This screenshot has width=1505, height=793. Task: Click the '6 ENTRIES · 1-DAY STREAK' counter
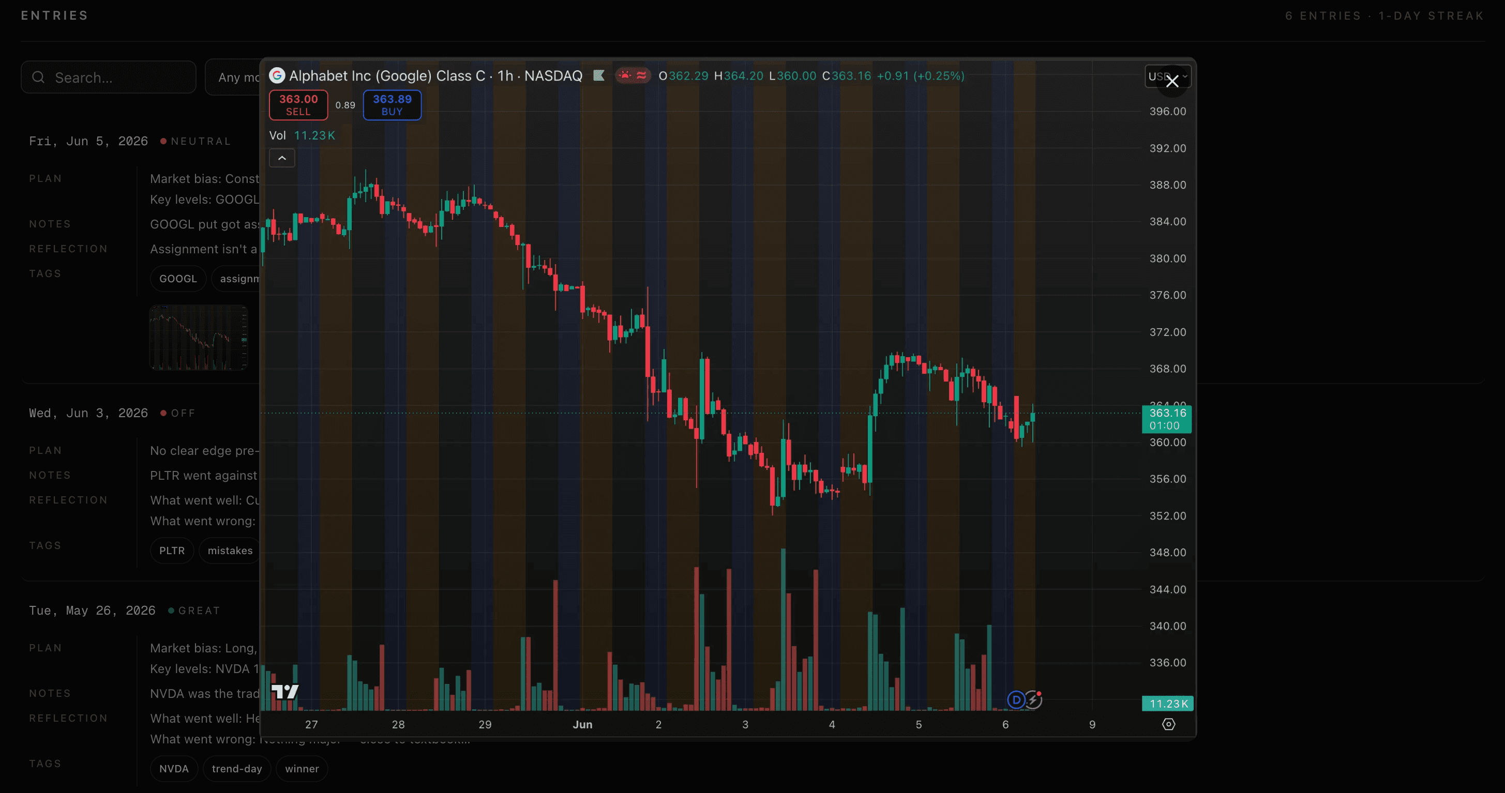pyautogui.click(x=1384, y=16)
